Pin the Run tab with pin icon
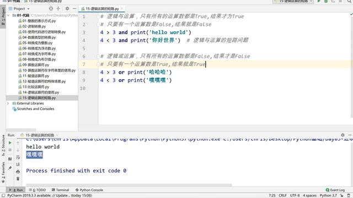This screenshot has height=198, width=353. 10,168
